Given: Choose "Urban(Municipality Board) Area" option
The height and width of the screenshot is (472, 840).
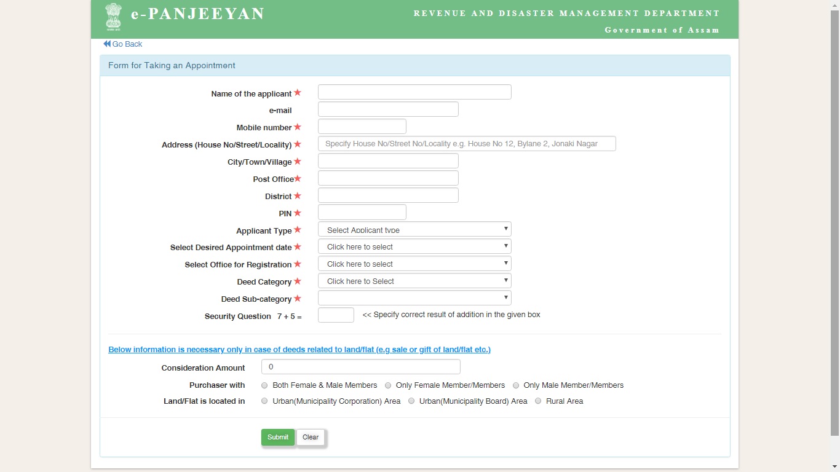Looking at the screenshot, I should tap(411, 401).
